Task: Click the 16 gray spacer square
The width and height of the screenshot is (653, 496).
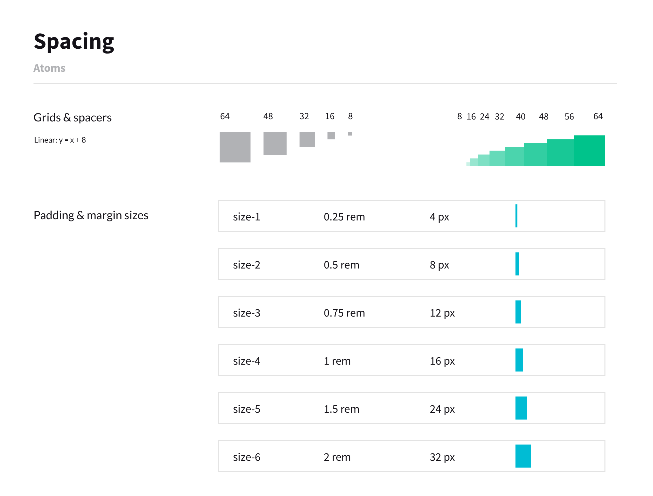Action: tap(331, 135)
